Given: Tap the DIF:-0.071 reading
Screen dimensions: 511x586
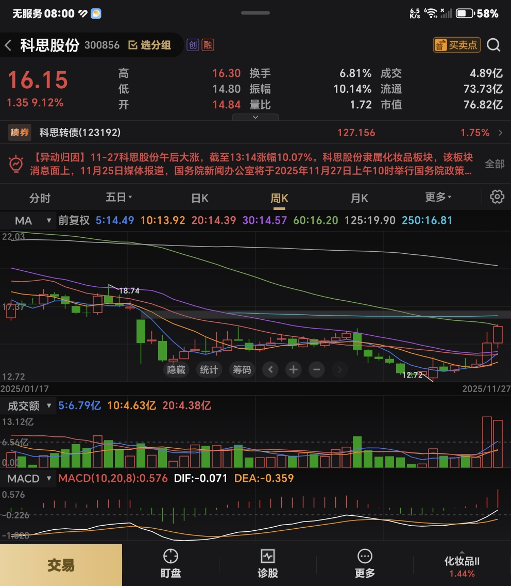Looking at the screenshot, I should click(x=200, y=478).
